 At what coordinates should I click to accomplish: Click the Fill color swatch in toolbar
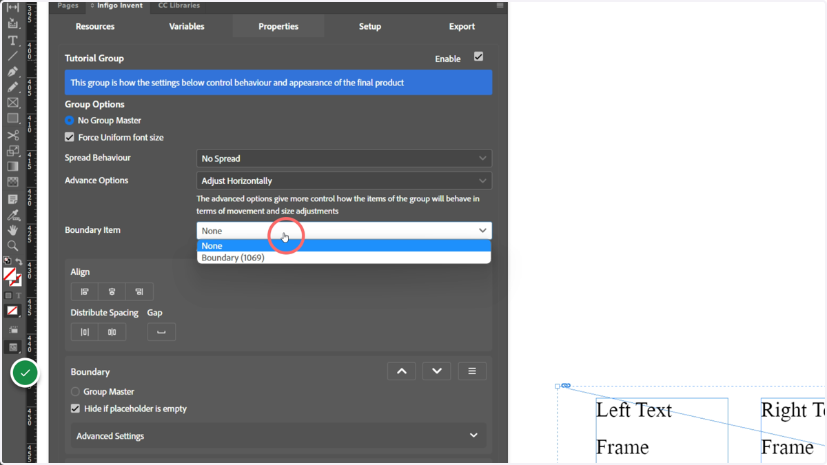pyautogui.click(x=10, y=275)
